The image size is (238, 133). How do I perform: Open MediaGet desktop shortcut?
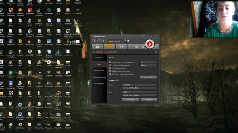pyautogui.click(x=58, y=52)
